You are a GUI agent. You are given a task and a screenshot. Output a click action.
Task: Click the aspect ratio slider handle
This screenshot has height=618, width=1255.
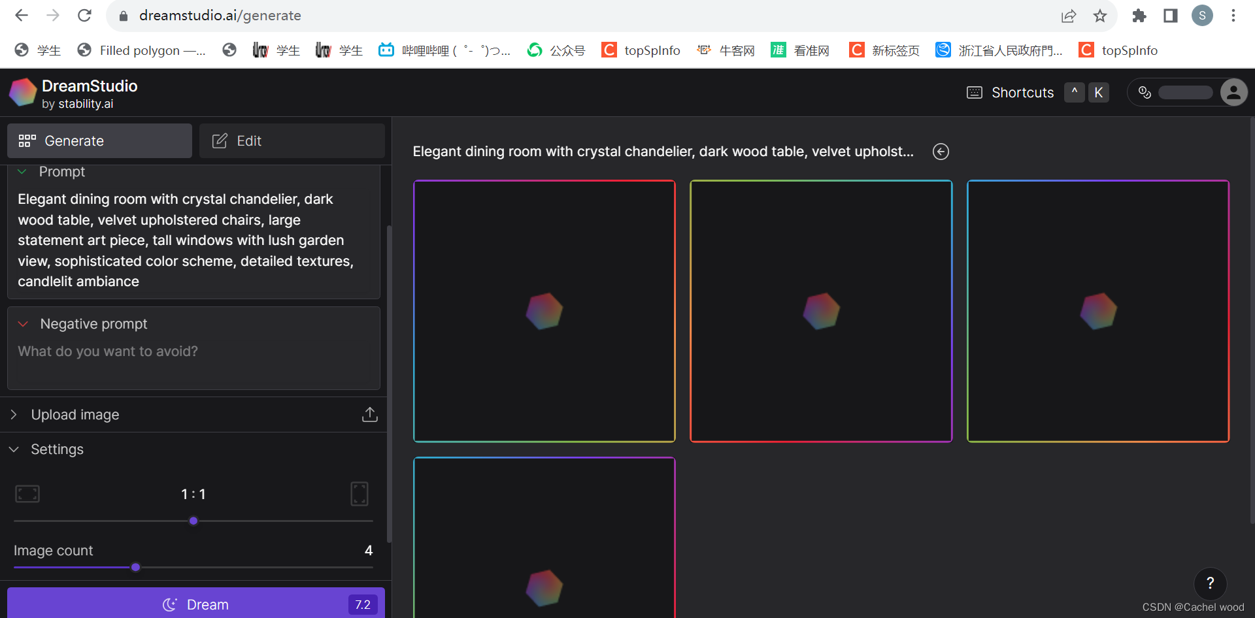coord(193,521)
